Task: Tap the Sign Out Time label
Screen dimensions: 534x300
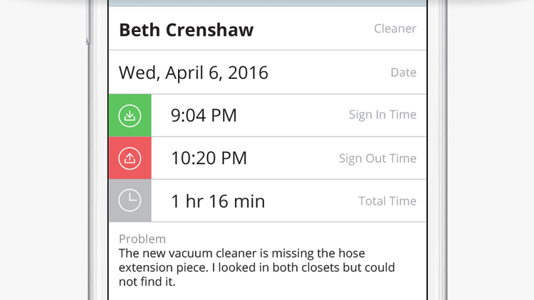Action: click(x=377, y=159)
